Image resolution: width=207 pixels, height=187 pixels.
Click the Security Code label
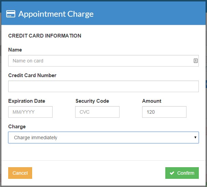[92, 101]
